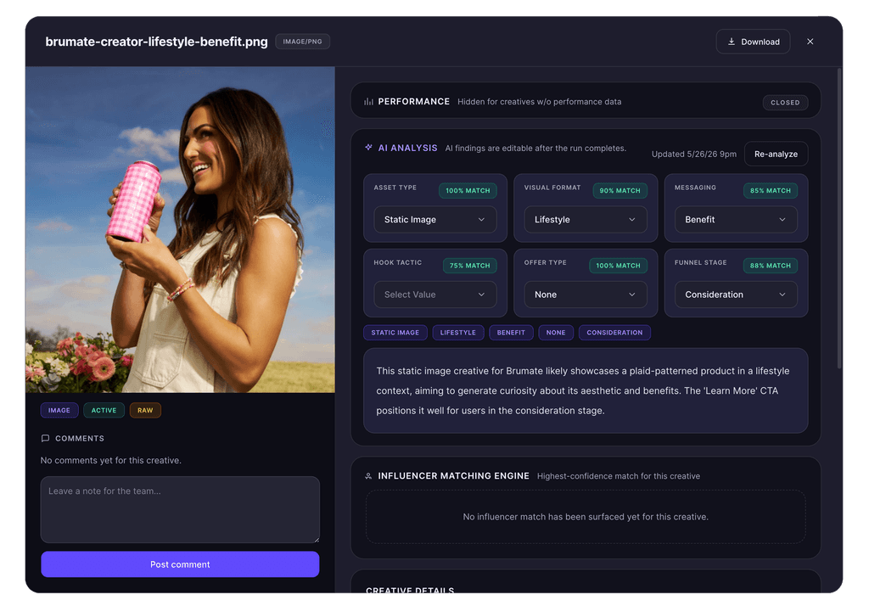Click the RAW status tag
Image resolution: width=869 pixels, height=606 pixels.
coord(145,410)
